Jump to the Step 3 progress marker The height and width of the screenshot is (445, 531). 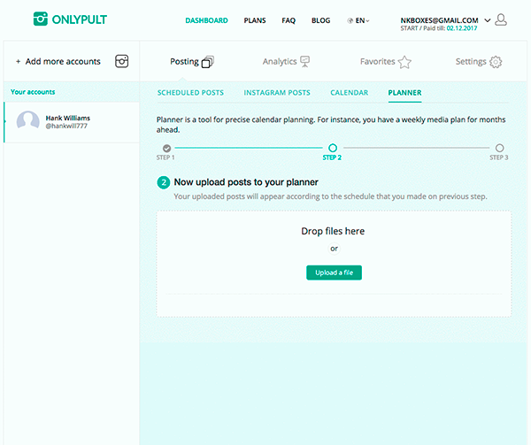pos(499,148)
